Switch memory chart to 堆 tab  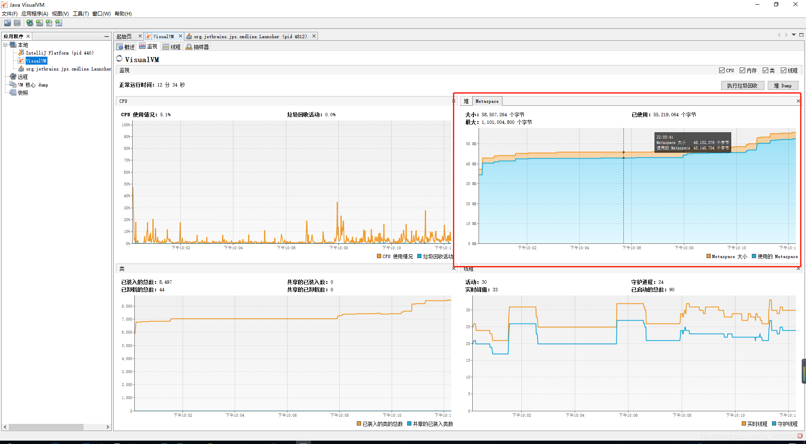click(466, 101)
